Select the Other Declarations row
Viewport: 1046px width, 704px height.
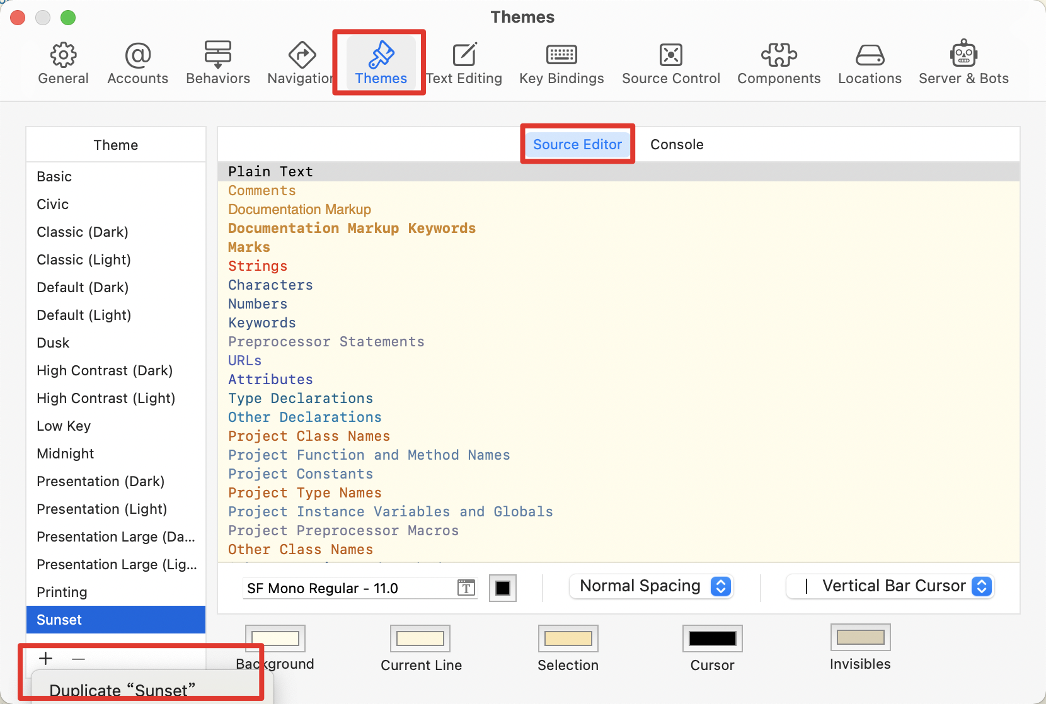coord(619,417)
